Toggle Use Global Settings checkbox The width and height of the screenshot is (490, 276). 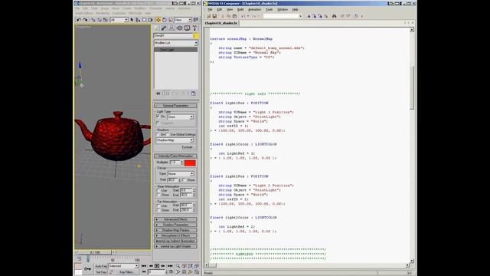pyautogui.click(x=168, y=134)
